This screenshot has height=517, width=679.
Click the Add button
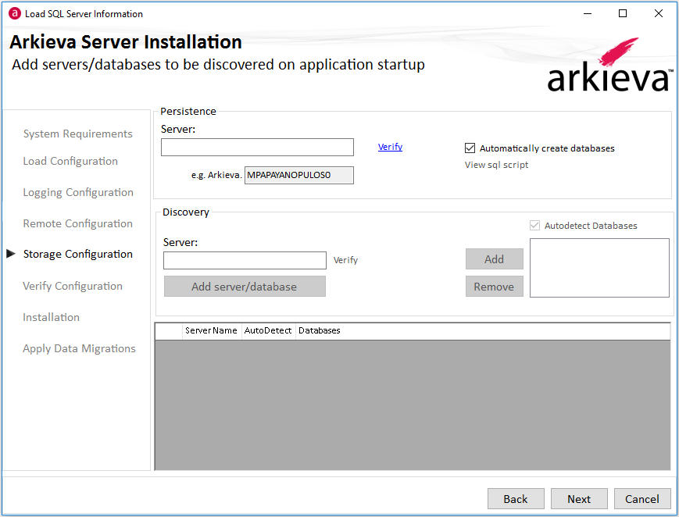tap(495, 259)
